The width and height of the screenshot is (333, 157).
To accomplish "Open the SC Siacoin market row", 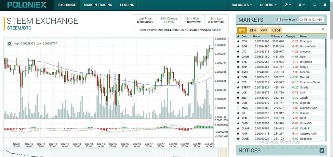I will (x=281, y=113).
